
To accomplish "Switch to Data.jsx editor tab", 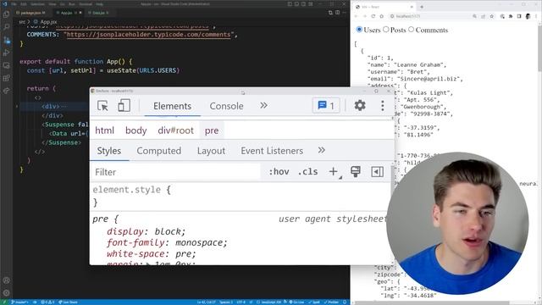I will [x=98, y=13].
